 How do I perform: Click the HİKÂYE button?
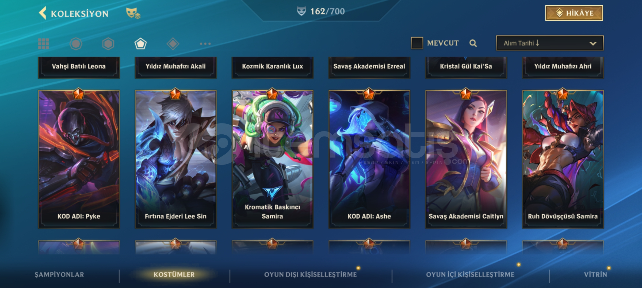pos(574,13)
